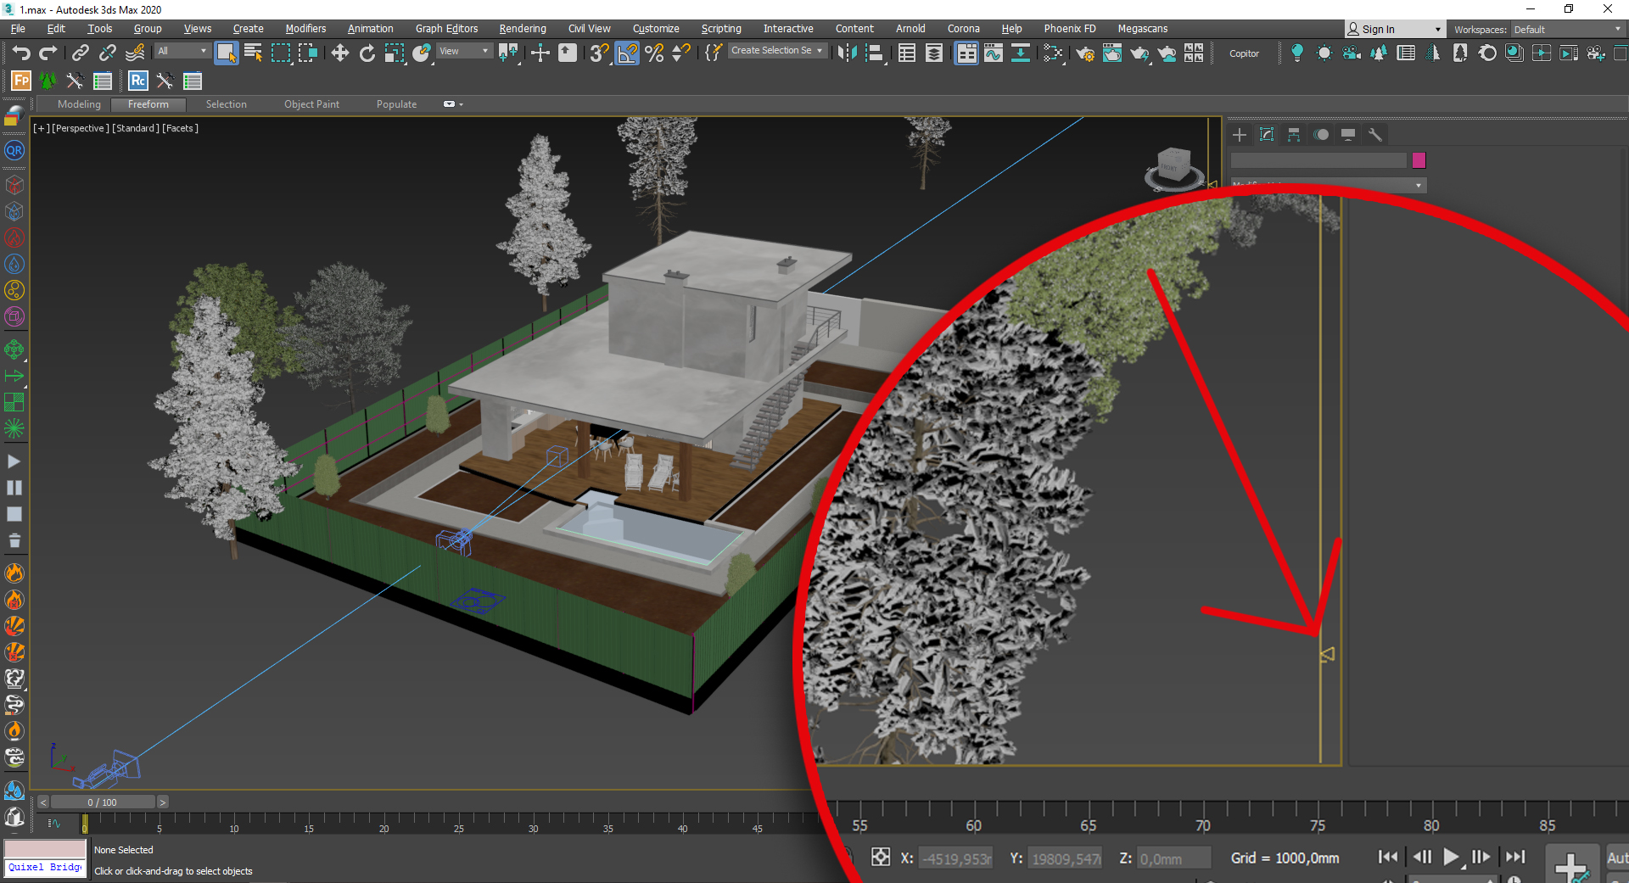Open viewport [Standard] shading menu
Image resolution: width=1629 pixels, height=883 pixels.
coord(136,128)
